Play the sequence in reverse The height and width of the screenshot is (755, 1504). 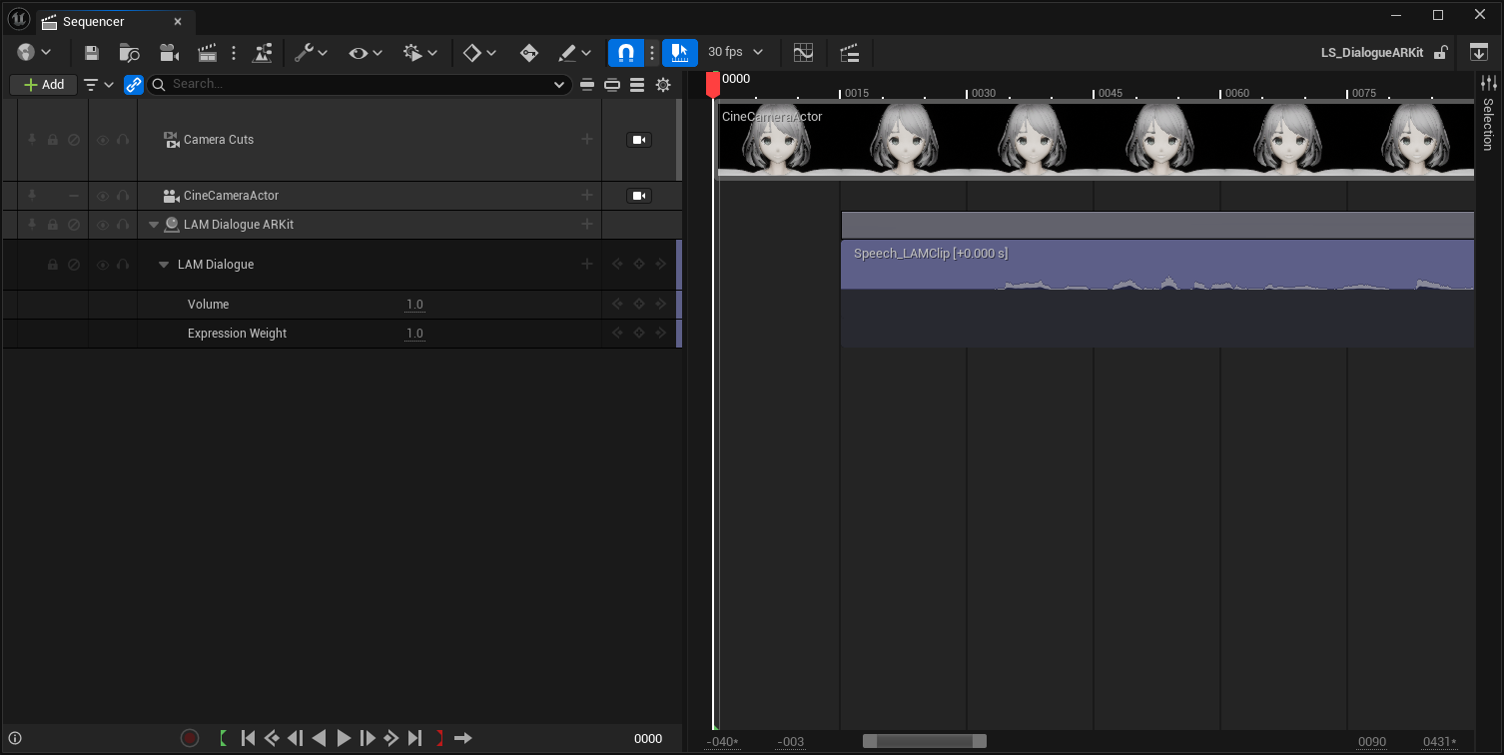[320, 738]
